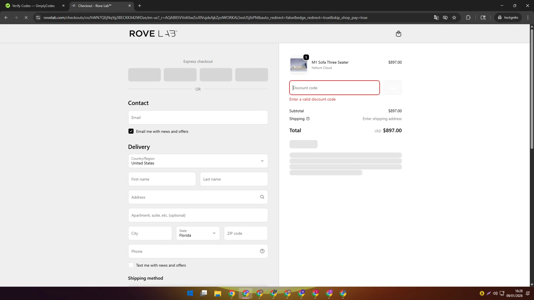
Task: Open the State dropdown showing Florida
Action: tap(198, 233)
